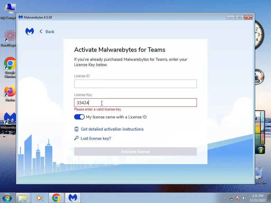Click the clipboard icon beside activation instructions
Screen dimensions: 271x203
coord(76,129)
